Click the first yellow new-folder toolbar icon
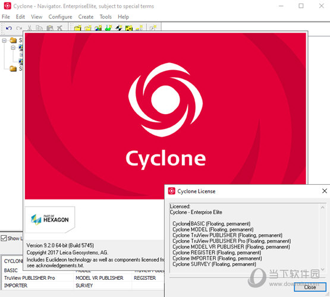 [78, 28]
